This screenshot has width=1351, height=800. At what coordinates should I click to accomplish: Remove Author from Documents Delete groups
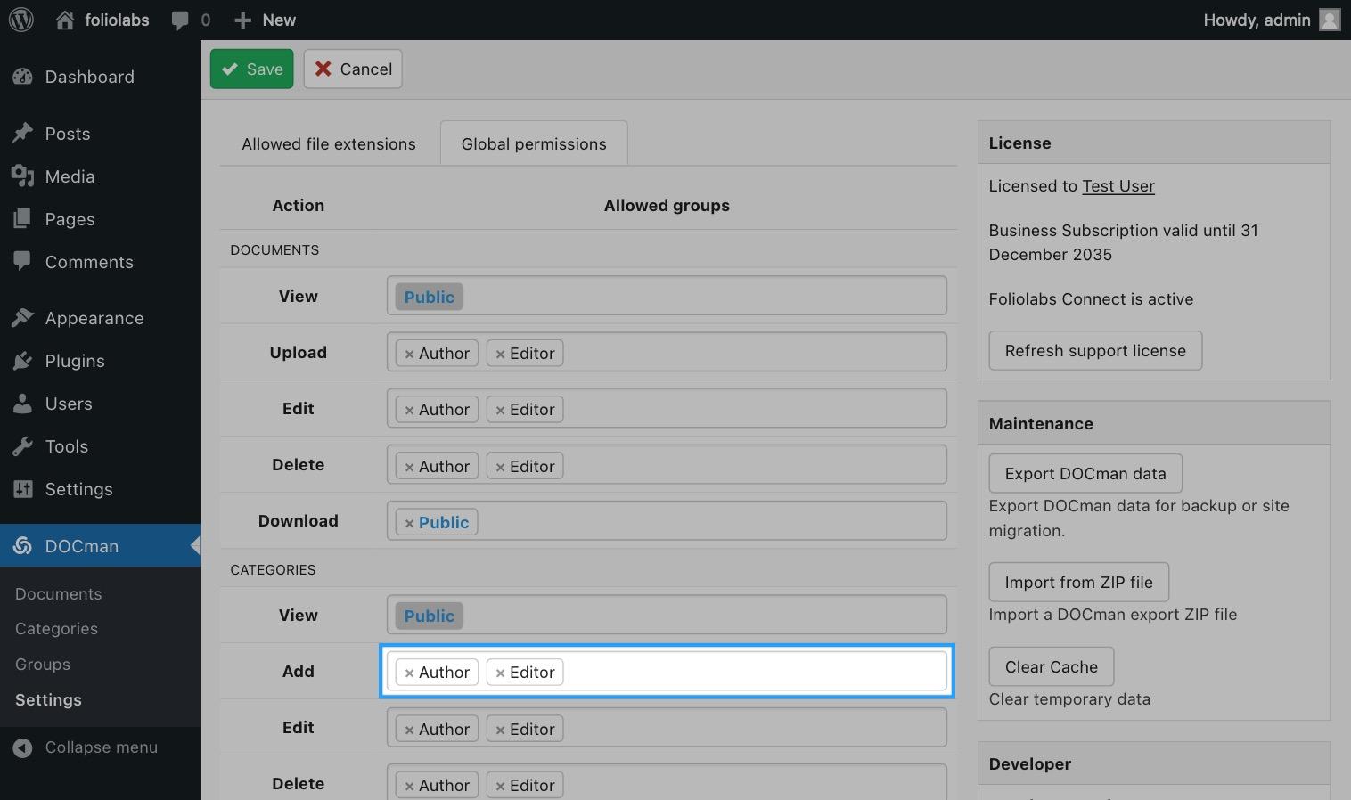click(x=409, y=468)
